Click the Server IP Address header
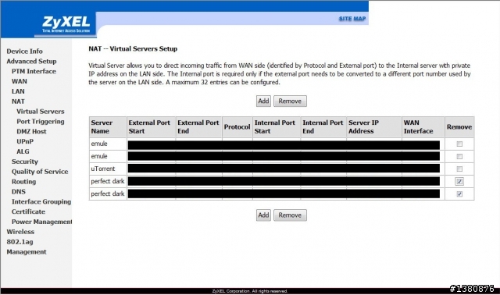Screen dimensions: 500x295 [x=374, y=126]
